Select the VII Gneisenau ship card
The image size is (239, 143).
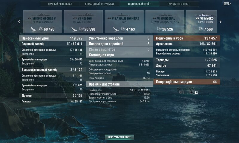point(165,22)
